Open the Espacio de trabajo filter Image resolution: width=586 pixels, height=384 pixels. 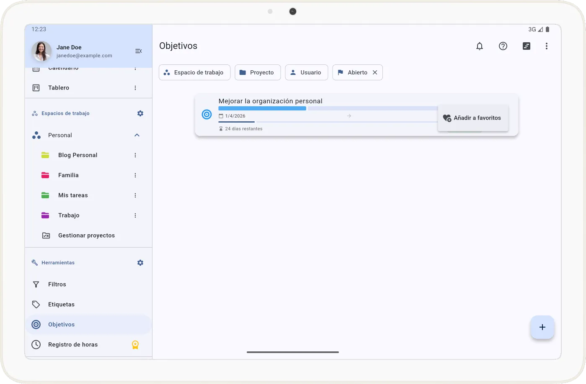point(194,72)
